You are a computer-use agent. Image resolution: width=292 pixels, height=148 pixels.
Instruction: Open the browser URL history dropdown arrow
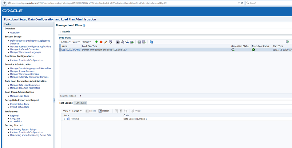point(239,3)
